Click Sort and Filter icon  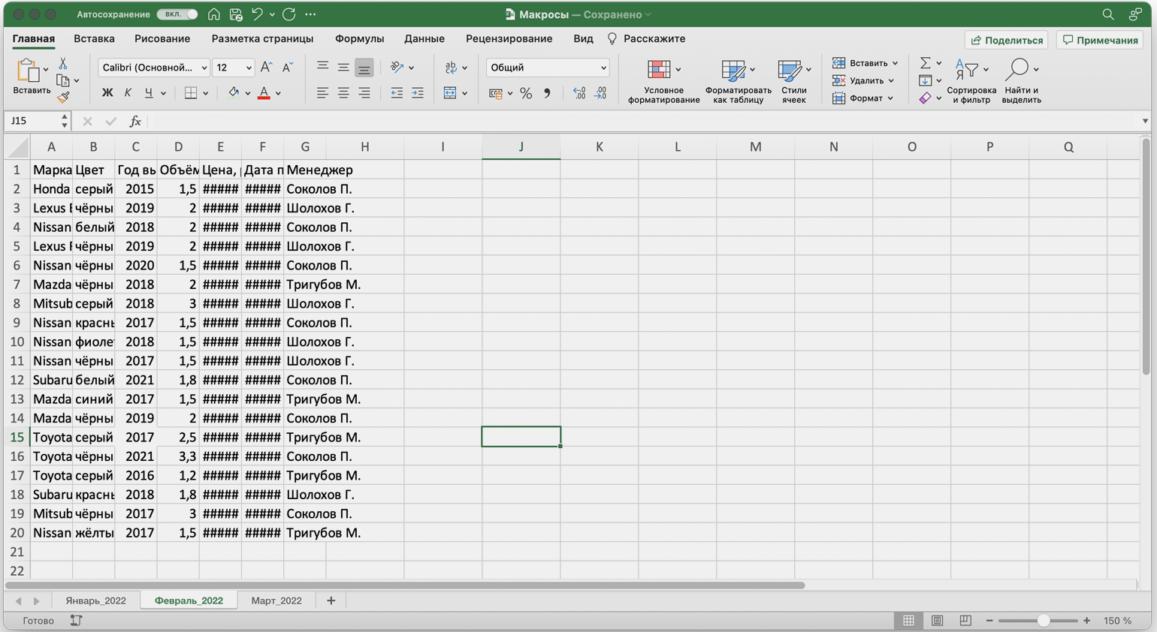(x=967, y=71)
